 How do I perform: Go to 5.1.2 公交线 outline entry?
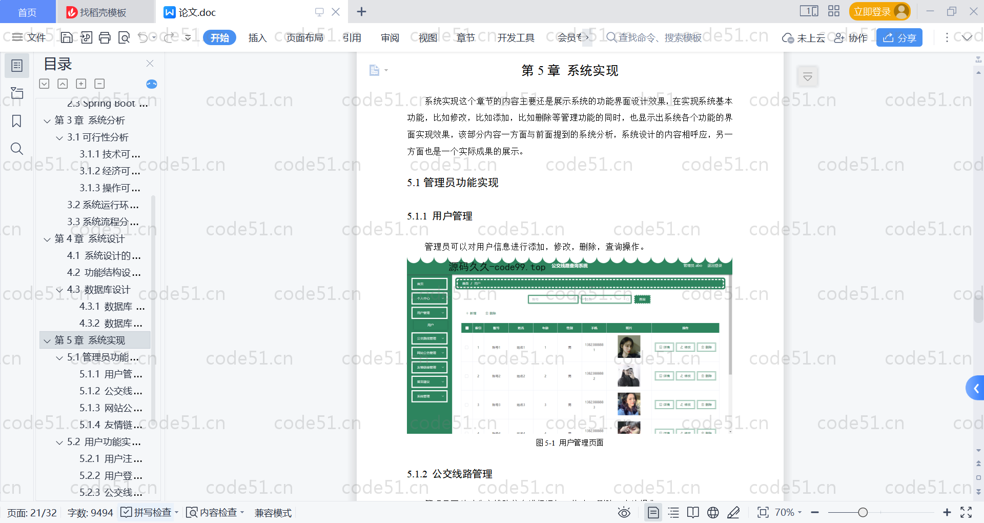[x=111, y=391]
